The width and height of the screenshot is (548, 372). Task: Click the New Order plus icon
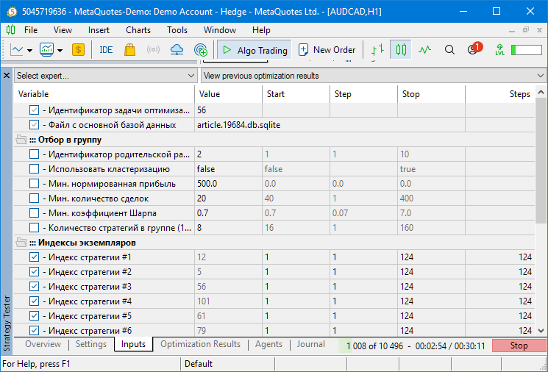(x=303, y=50)
